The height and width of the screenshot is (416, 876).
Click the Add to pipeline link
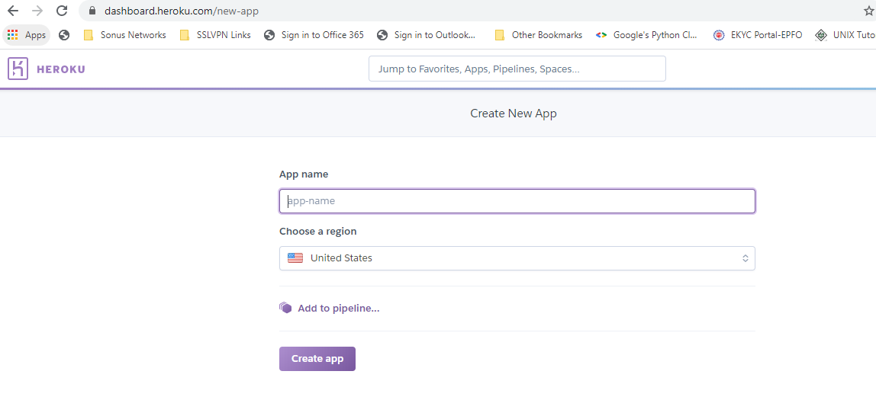pos(339,309)
